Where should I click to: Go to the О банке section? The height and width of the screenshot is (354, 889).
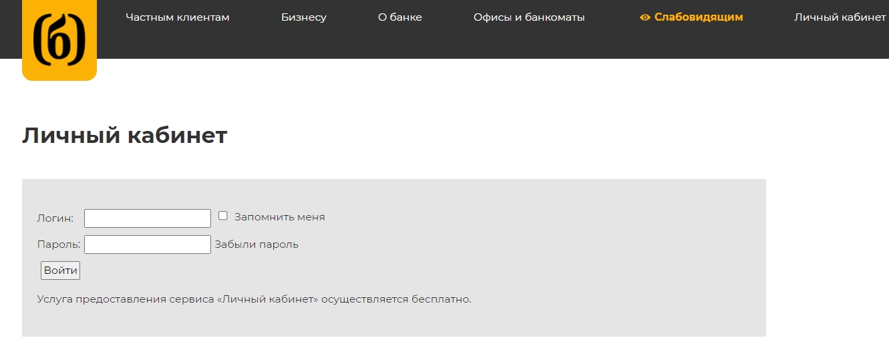(400, 17)
